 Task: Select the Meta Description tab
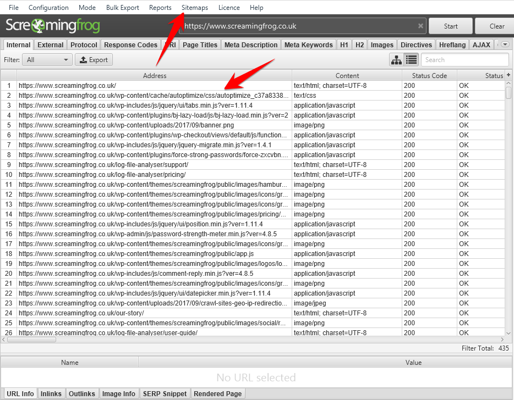coord(251,45)
